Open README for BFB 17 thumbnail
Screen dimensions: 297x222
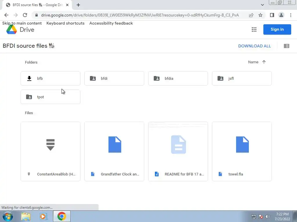178,145
